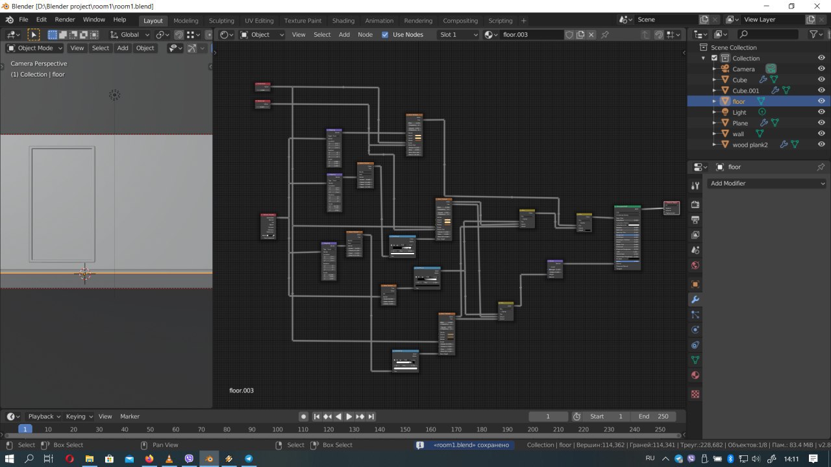Open the Output properties tab icon
The image size is (831, 467).
[x=695, y=220]
